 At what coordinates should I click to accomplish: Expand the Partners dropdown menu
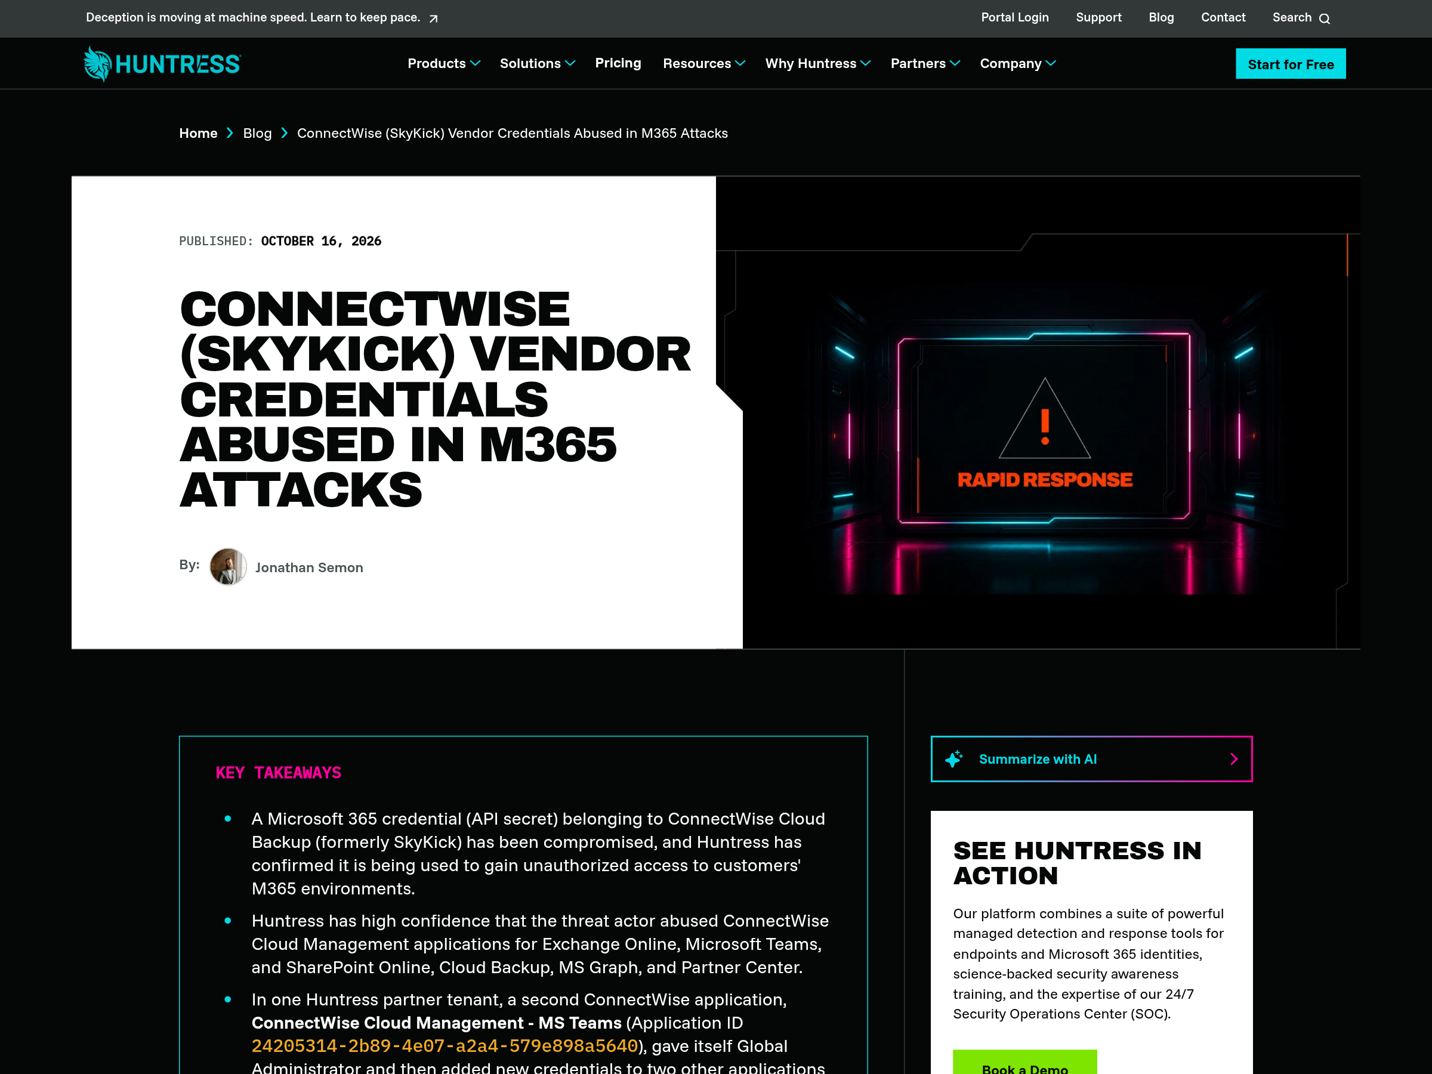(925, 63)
